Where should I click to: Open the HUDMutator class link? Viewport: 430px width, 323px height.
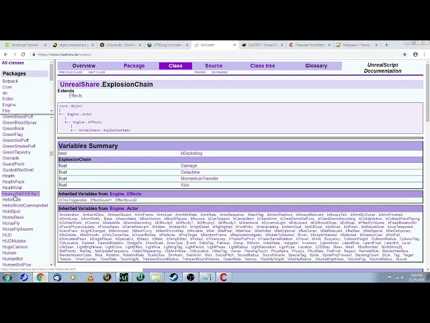(x=14, y=241)
